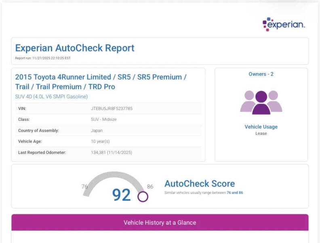This screenshot has height=243, width=320.
Task: Select the Vehicle Age value 10 year(s)
Action: [100, 141]
